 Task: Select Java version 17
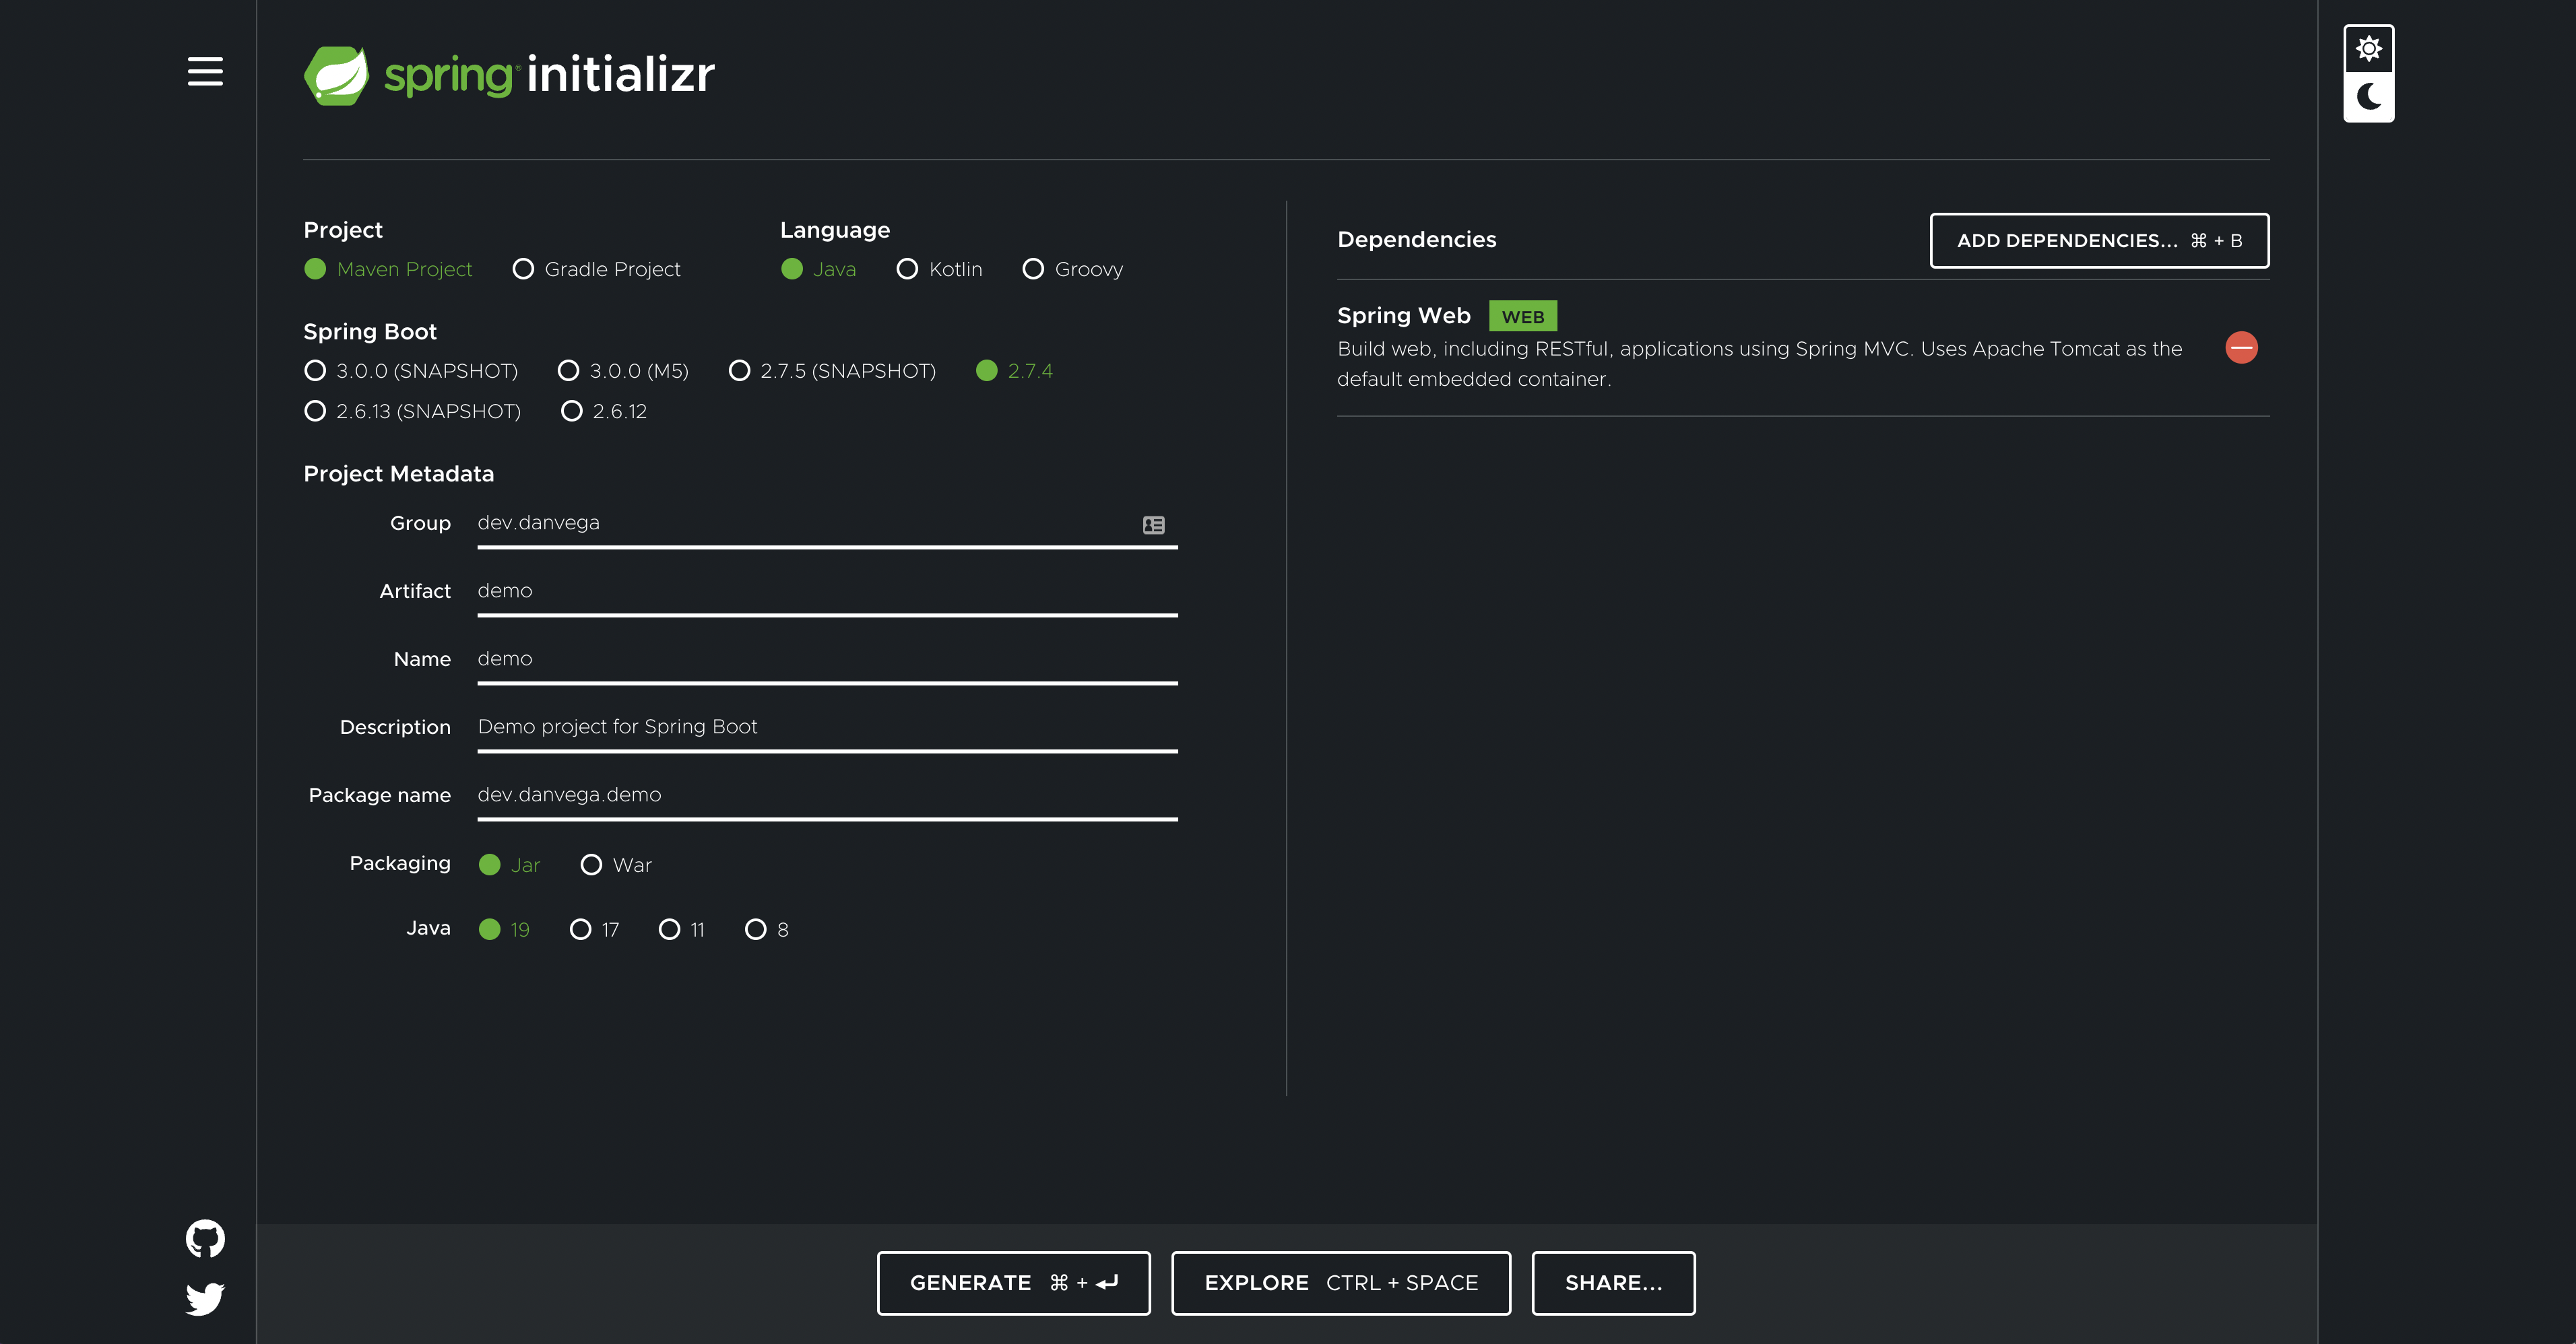[x=580, y=929]
